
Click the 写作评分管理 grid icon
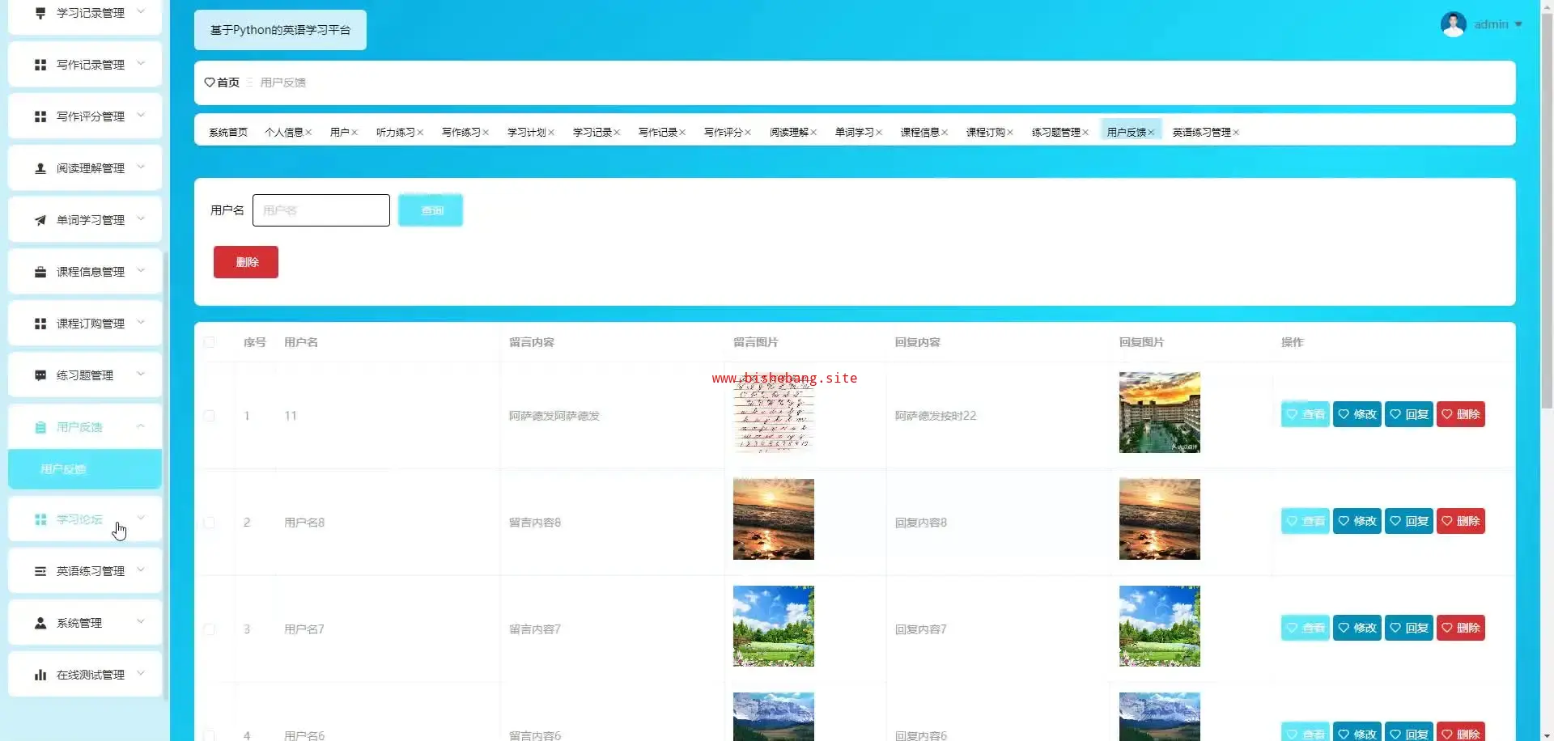(40, 116)
